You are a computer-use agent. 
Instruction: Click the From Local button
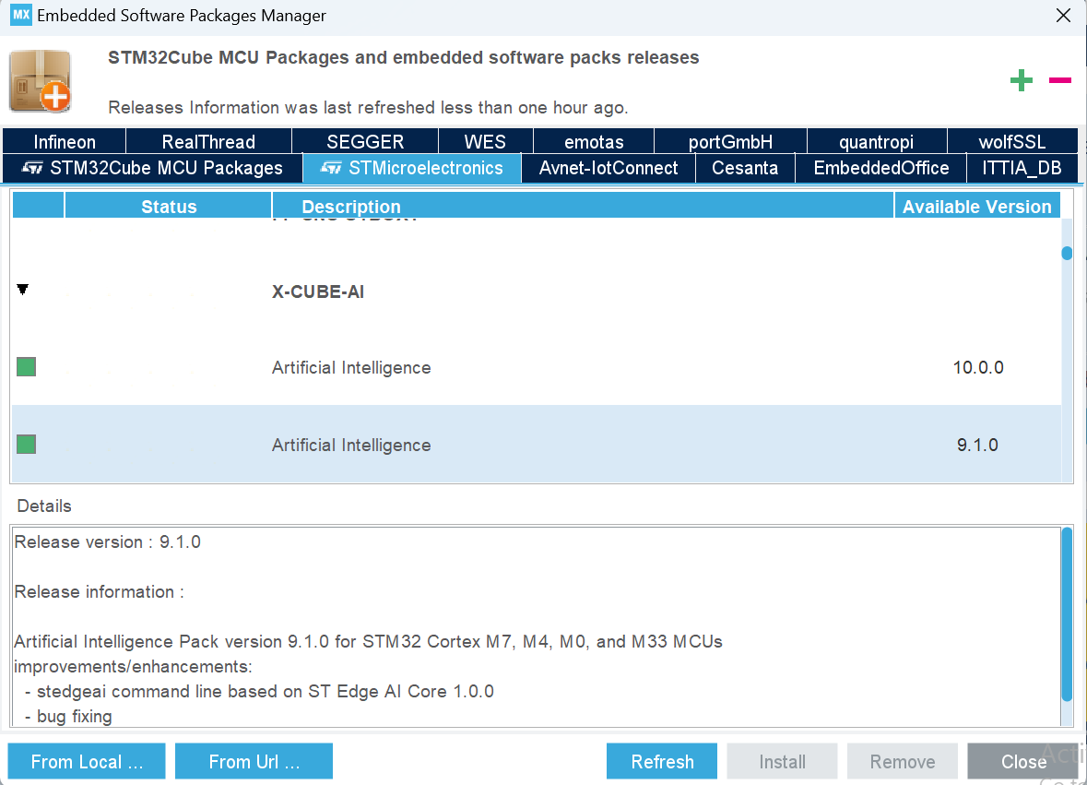[86, 761]
